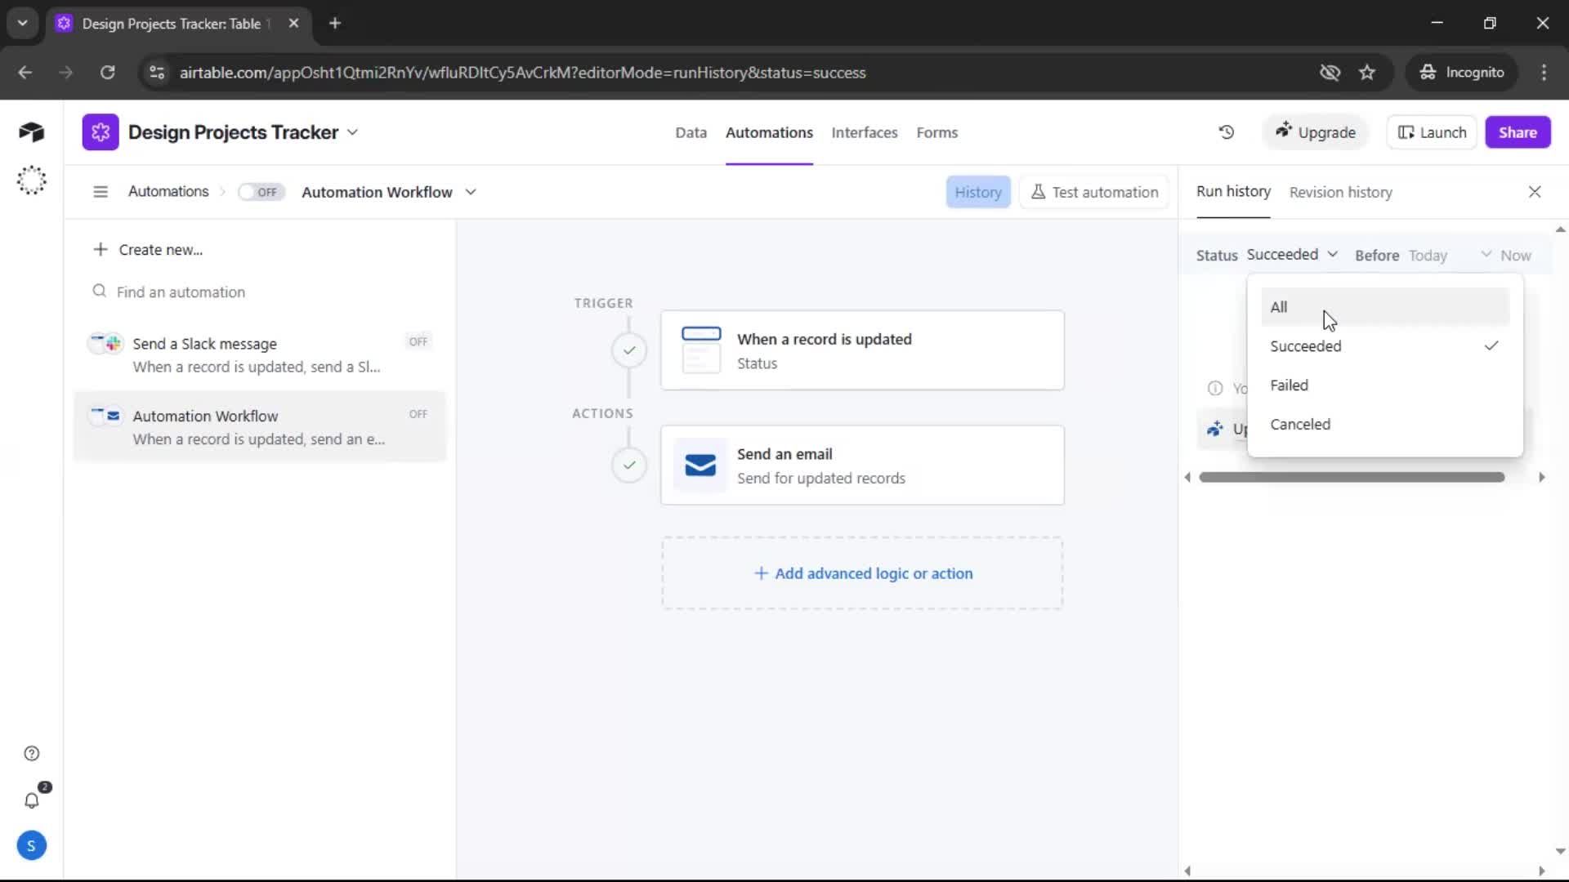Click the Launch button
Screen dimensions: 1569x882
click(1432, 132)
